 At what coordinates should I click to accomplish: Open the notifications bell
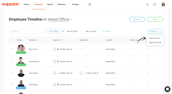[148, 5]
